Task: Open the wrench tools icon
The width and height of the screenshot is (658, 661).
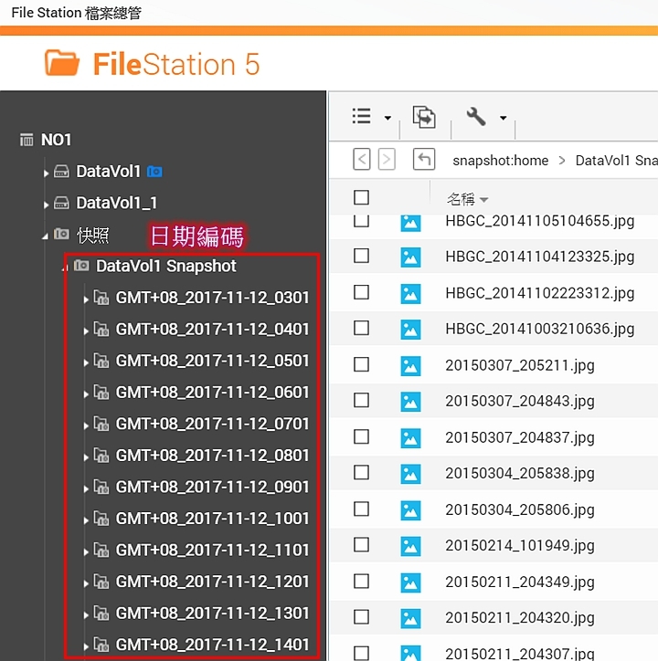Action: click(476, 116)
